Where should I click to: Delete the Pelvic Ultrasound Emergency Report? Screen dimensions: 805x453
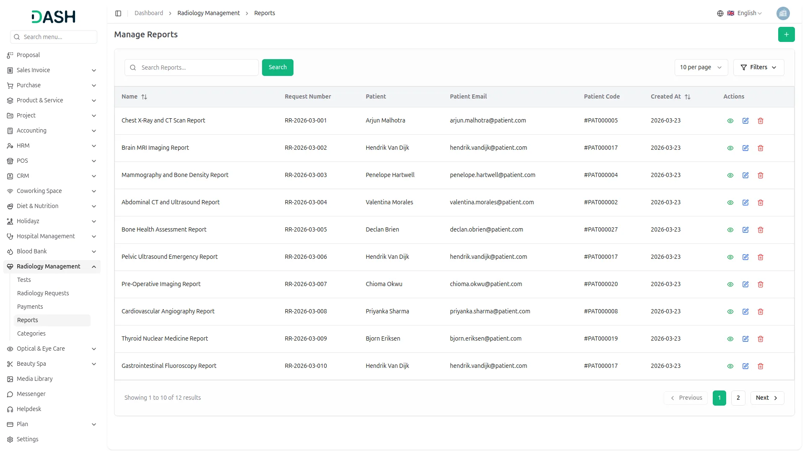pyautogui.click(x=760, y=257)
